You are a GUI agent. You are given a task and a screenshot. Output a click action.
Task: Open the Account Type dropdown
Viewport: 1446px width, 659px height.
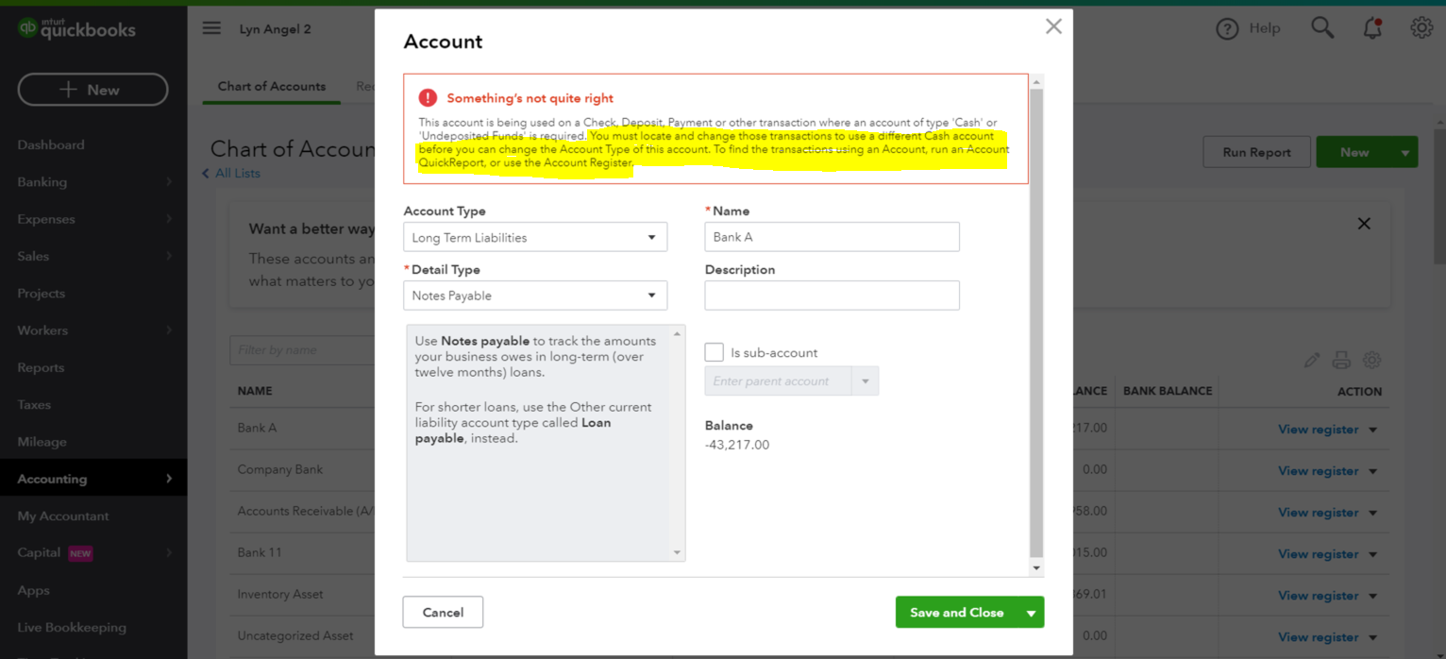coord(535,237)
